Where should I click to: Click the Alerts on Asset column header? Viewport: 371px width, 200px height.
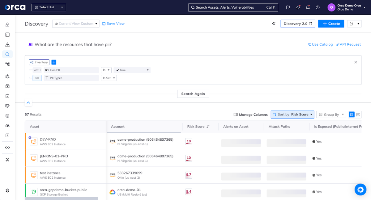click(x=236, y=127)
